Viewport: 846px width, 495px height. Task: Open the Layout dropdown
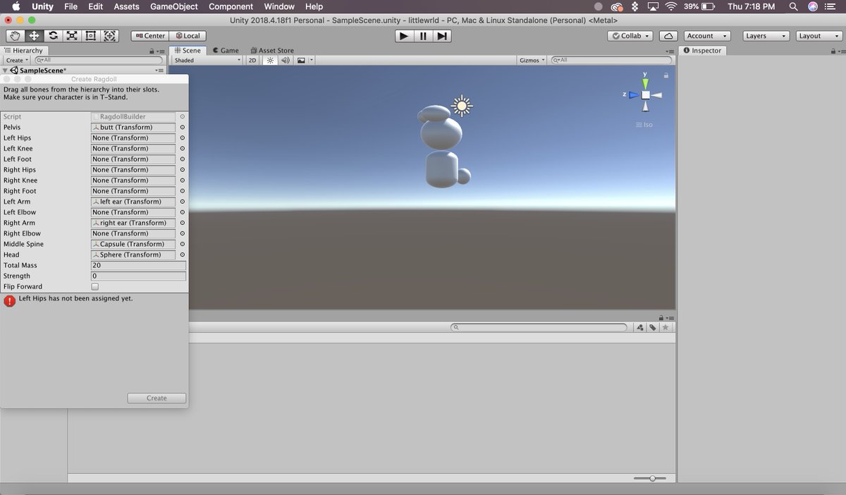click(x=819, y=35)
